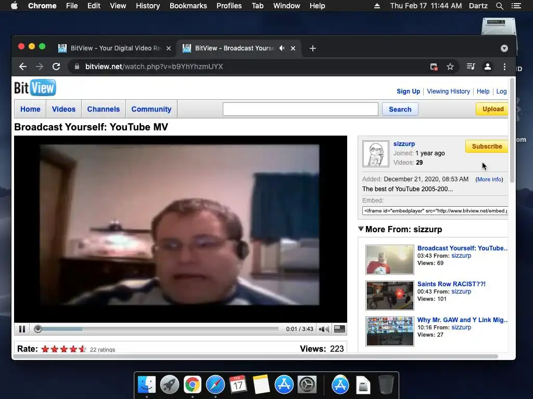Open Safari from the Dock
The width and height of the screenshot is (533, 399).
pos(215,385)
